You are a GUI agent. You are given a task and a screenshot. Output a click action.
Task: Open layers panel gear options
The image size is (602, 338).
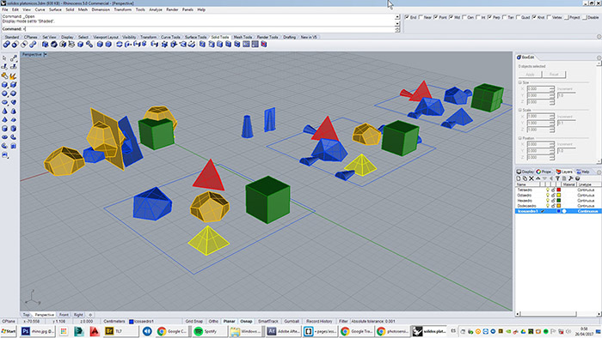(x=599, y=172)
